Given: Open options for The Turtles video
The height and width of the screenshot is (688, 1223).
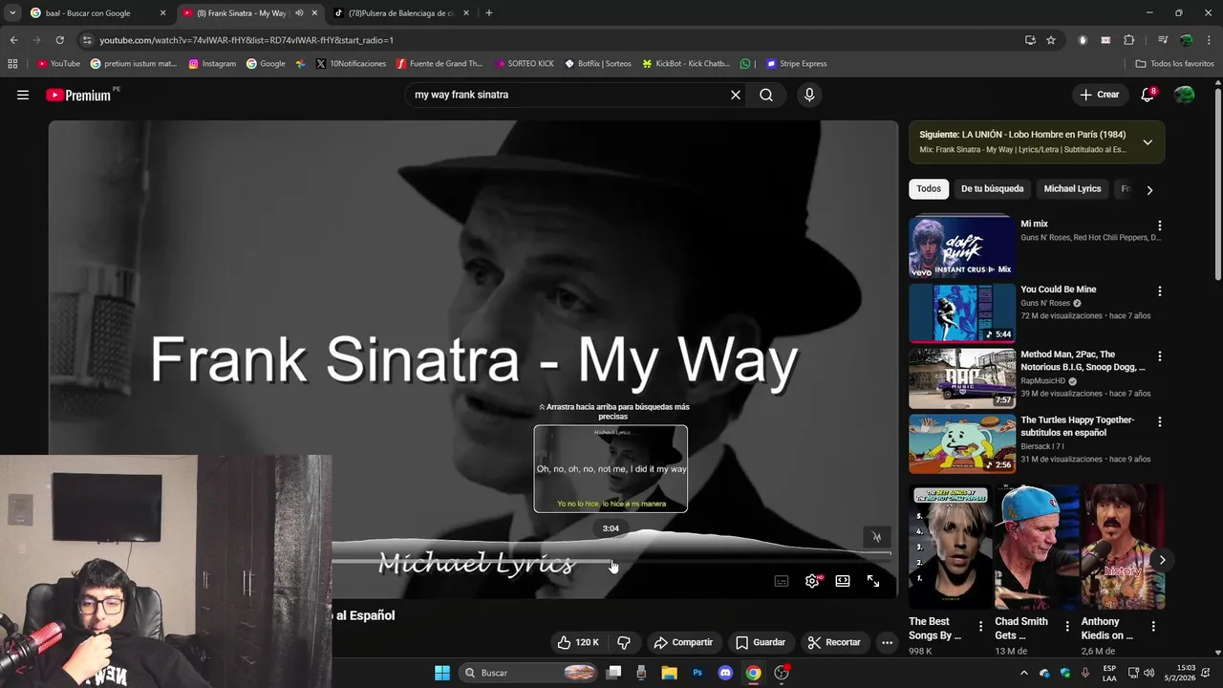Looking at the screenshot, I should (x=1160, y=421).
